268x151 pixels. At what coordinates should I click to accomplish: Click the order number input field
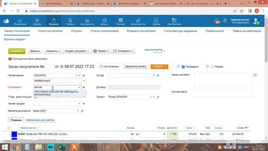[x=49, y=67]
